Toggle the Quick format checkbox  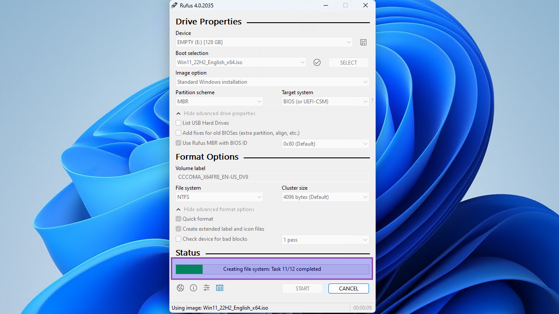[x=178, y=219]
